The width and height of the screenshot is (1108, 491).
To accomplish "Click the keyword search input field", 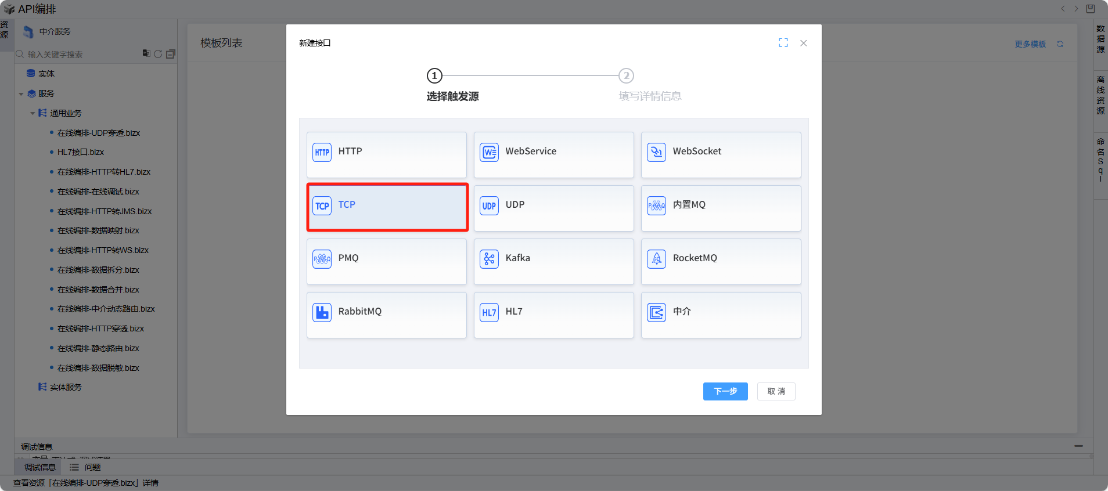I will pyautogui.click(x=81, y=55).
